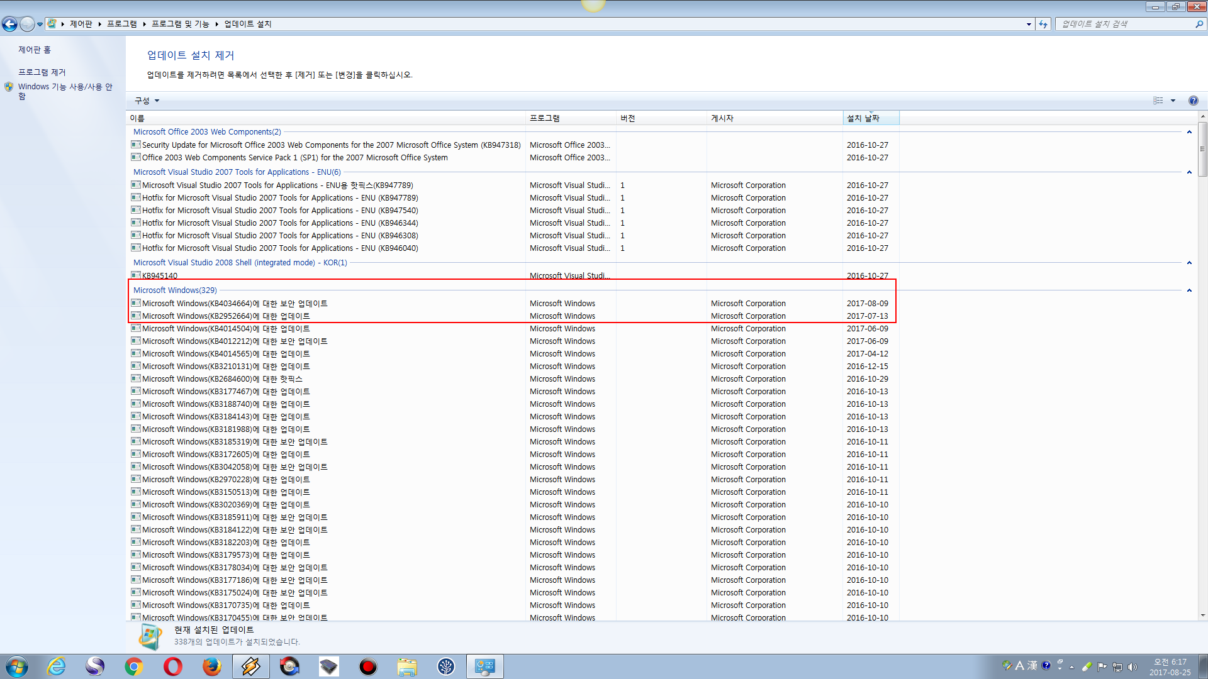Sort by 설치 날짜 column header
The image size is (1208, 679).
871,118
